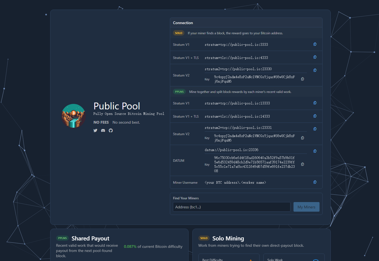Focus the Address (bc1...) input field
Viewport: 379px width, 261px height.
click(x=232, y=207)
